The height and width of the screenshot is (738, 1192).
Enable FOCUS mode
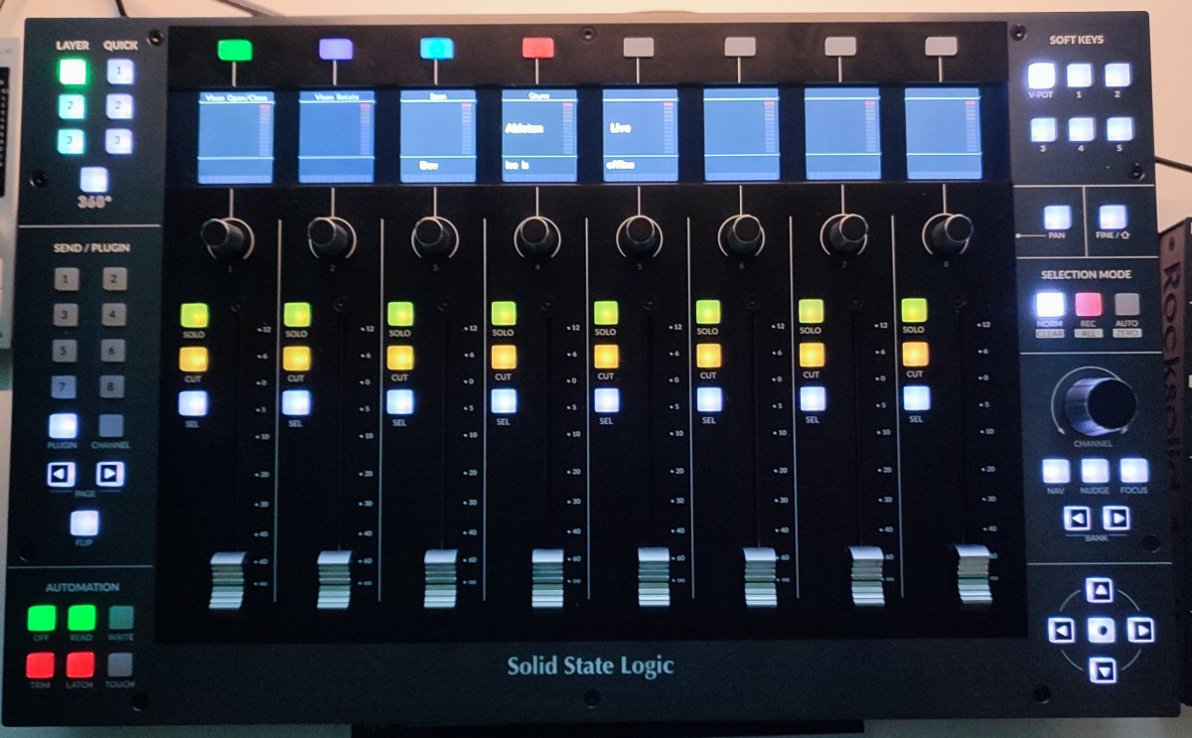click(1133, 471)
